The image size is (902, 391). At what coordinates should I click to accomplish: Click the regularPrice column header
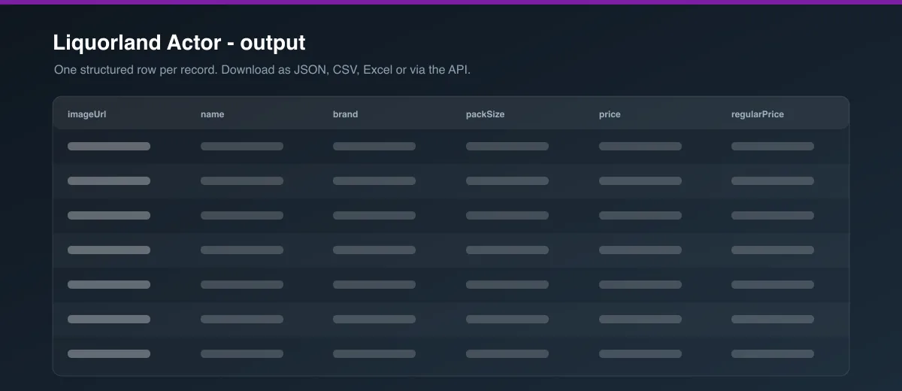tap(758, 114)
